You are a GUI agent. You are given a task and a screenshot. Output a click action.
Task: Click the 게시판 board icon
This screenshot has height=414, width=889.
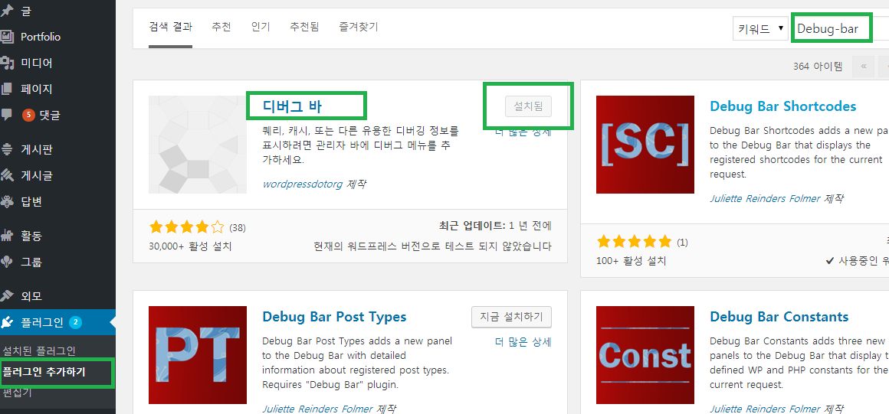coord(7,149)
